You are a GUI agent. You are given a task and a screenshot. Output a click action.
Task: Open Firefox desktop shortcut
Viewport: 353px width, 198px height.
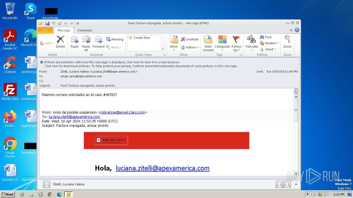(10, 119)
